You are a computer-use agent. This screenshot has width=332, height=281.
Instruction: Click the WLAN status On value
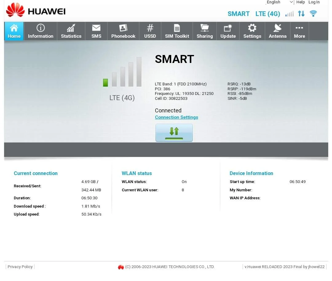[184, 182]
